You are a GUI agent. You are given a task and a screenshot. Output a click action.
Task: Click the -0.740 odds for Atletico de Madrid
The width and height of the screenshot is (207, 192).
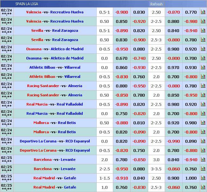click(x=139, y=58)
